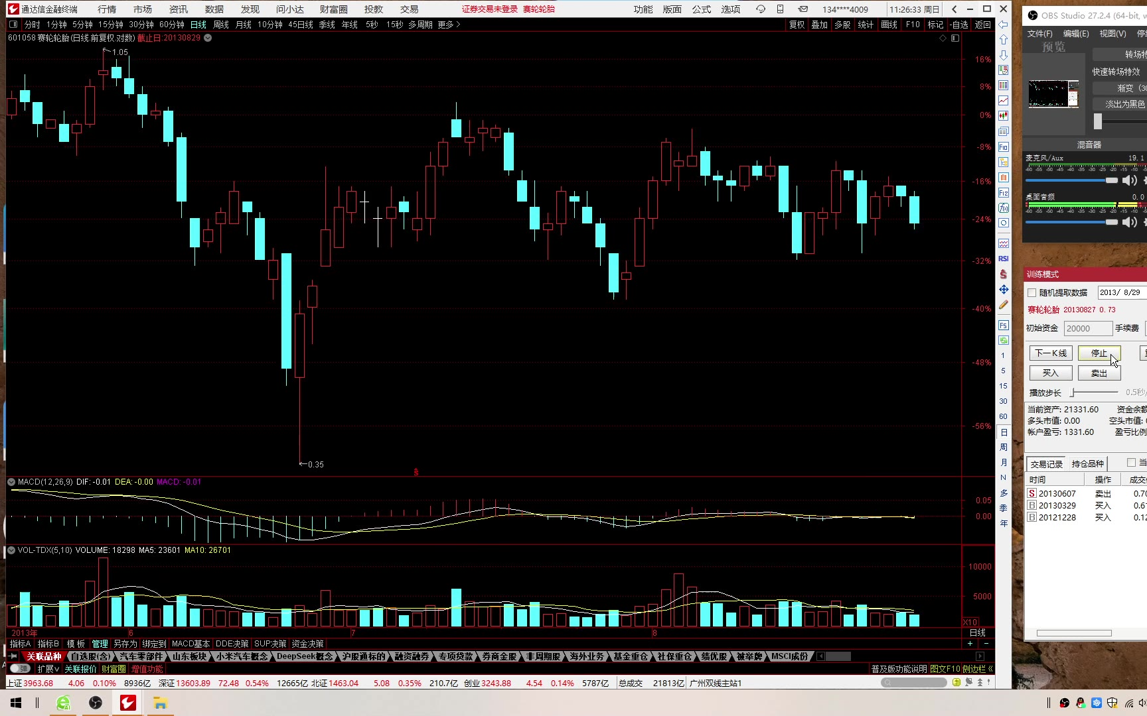Viewport: 1147px width, 716px height.
Task: Open the mail envelope icon in title bar
Action: 803,9
